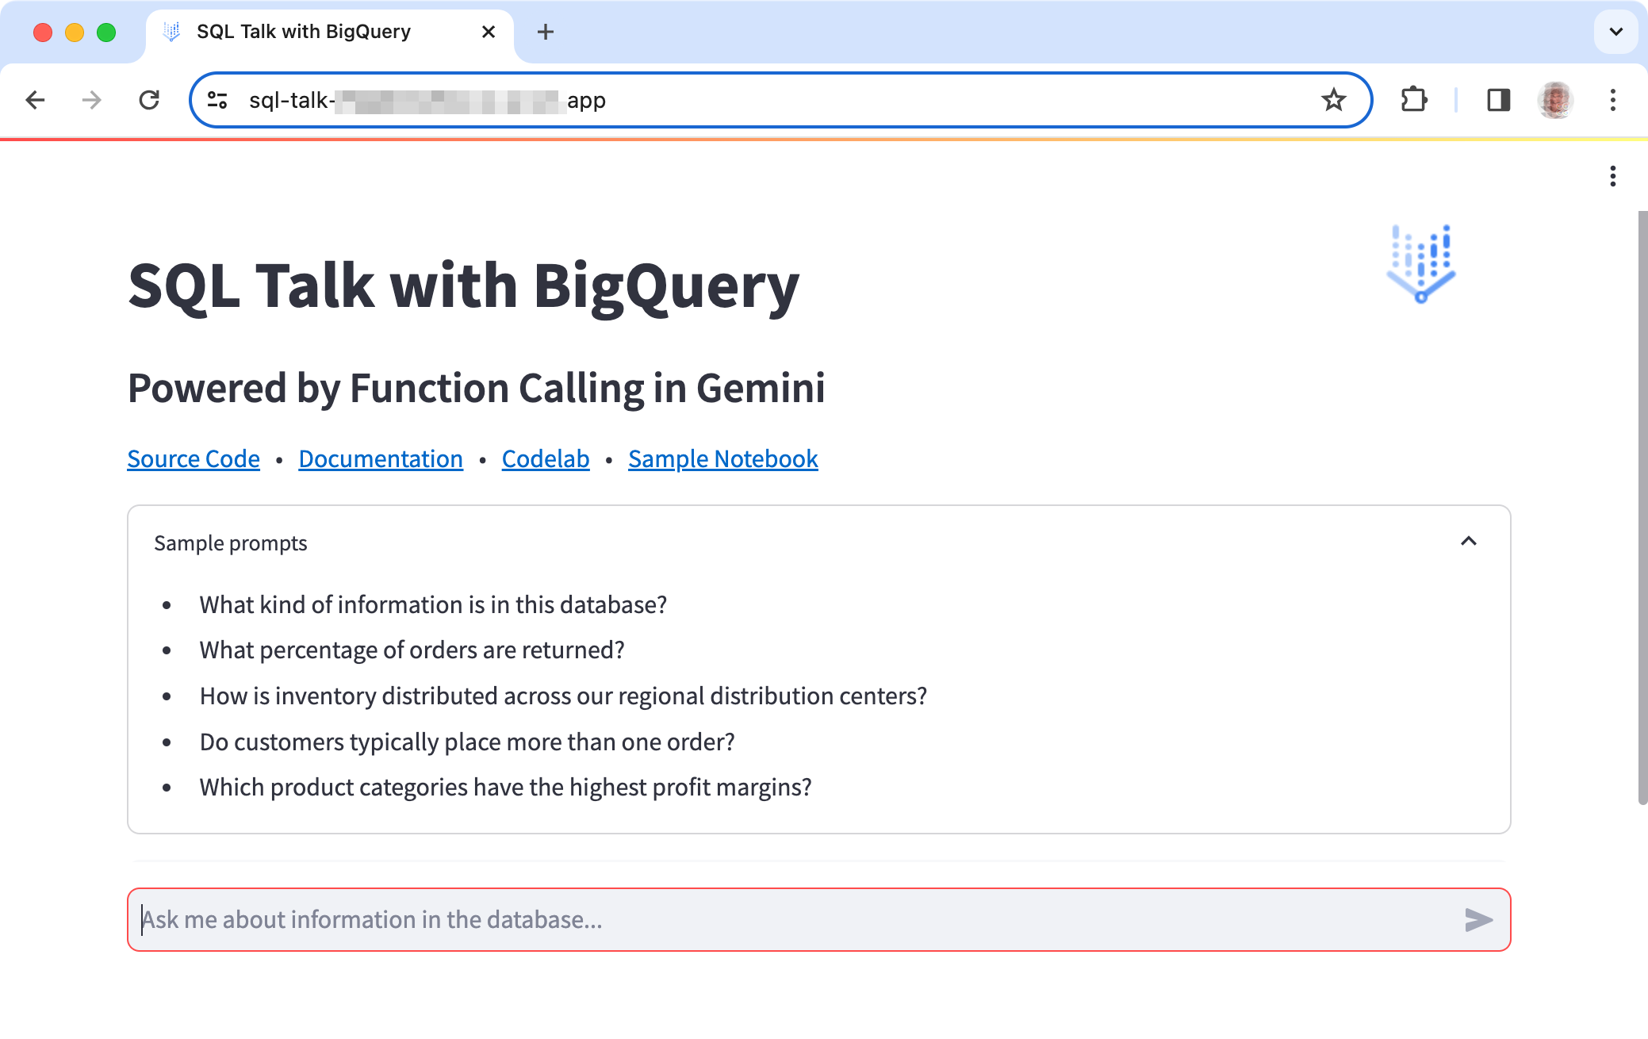Image resolution: width=1648 pixels, height=1039 pixels.
Task: Click the page refresh icon
Action: [x=150, y=99]
